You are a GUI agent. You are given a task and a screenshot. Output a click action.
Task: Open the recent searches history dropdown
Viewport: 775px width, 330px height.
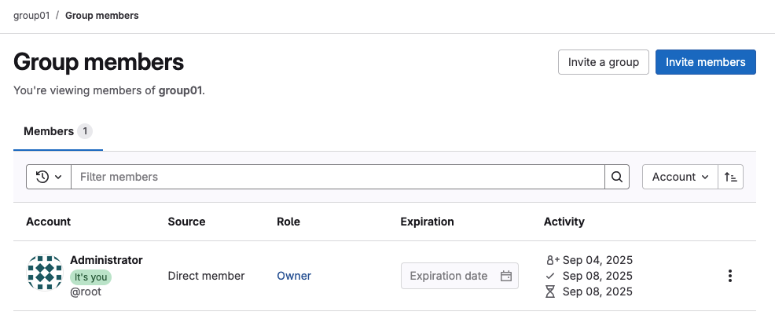pos(49,177)
